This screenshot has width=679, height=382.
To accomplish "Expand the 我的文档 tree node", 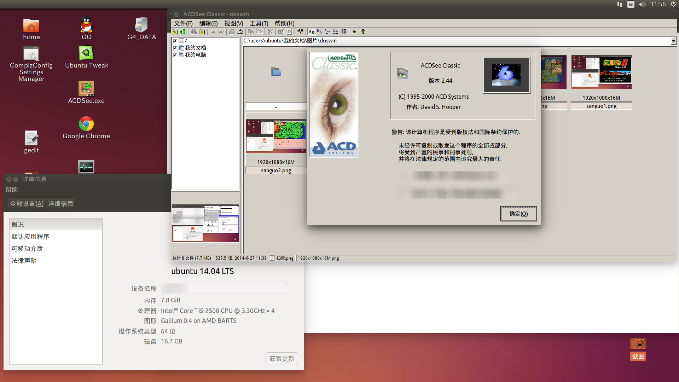I will click(175, 48).
